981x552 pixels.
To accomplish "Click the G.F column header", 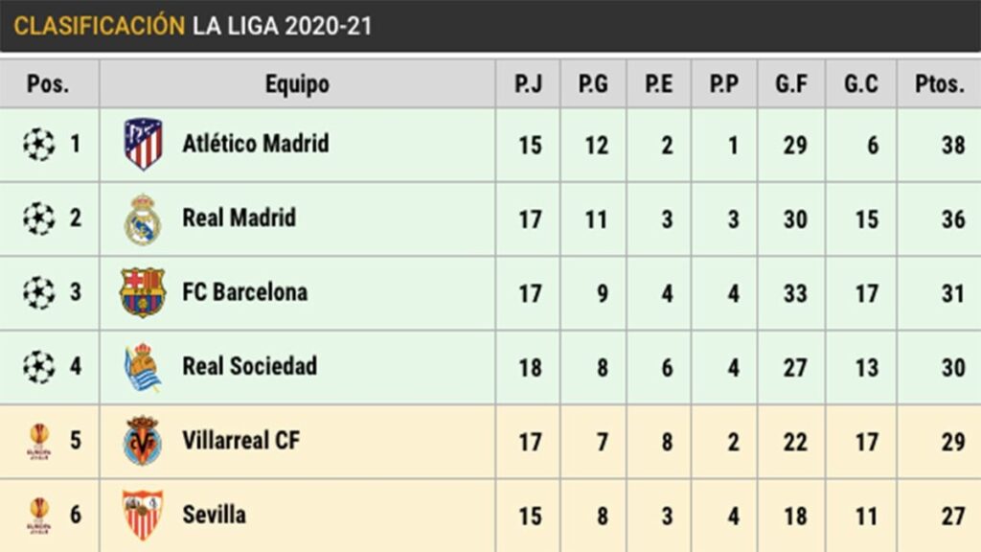I will tap(790, 84).
